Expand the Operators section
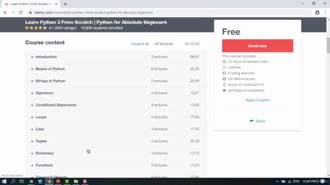Image resolution: width=330 pixels, height=185 pixels. pyautogui.click(x=116, y=93)
